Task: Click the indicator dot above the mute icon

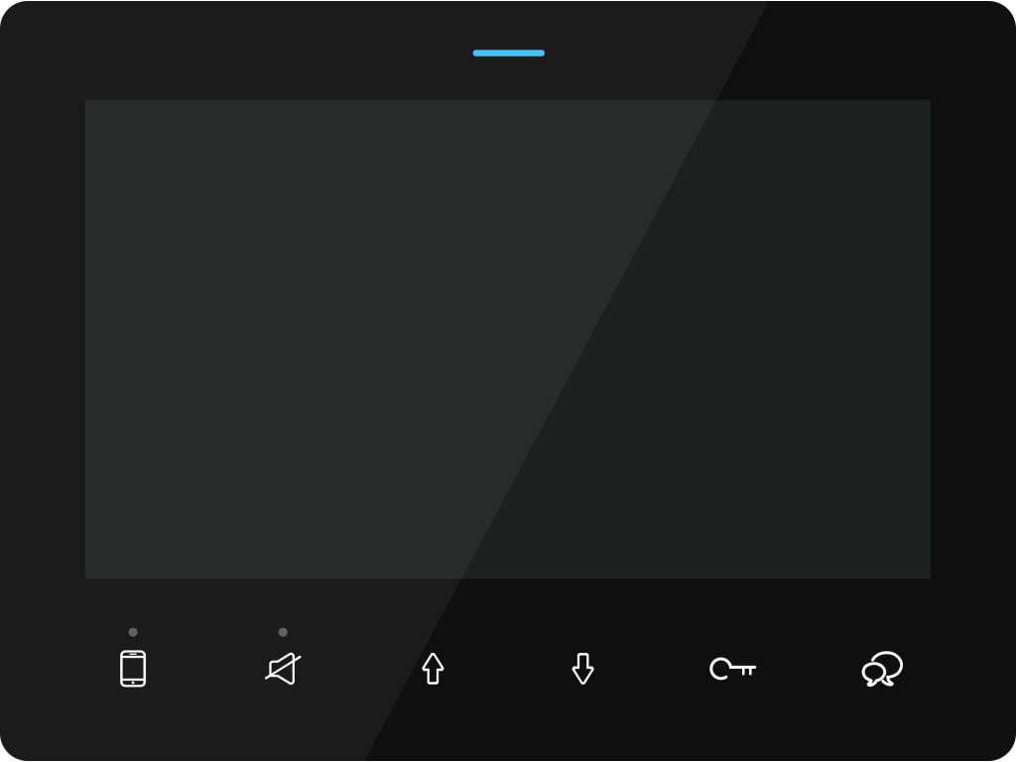Action: [283, 632]
